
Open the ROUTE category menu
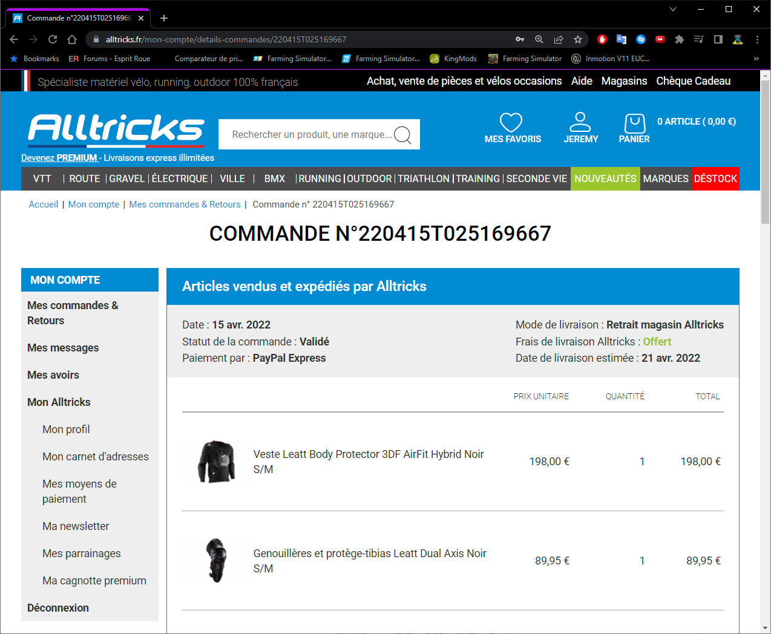[x=85, y=179]
